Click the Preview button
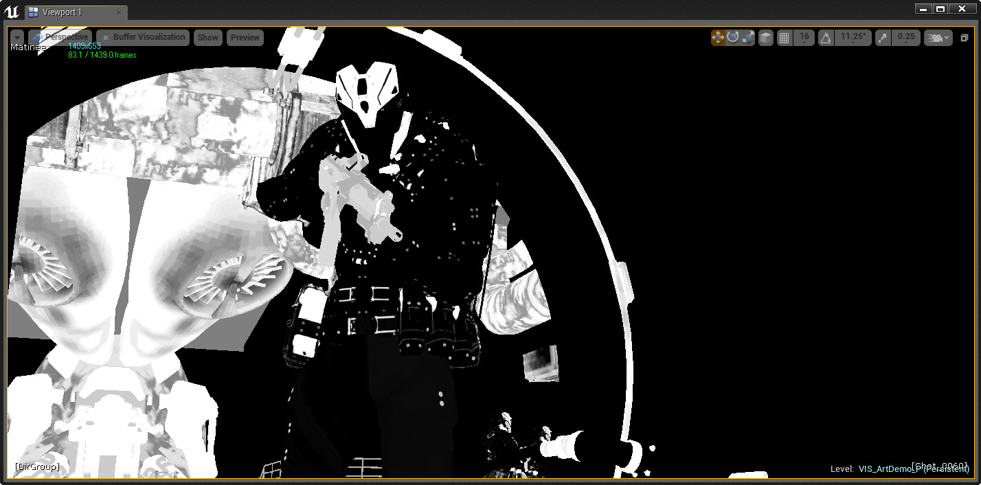Screen dimensions: 981x485 (245, 38)
